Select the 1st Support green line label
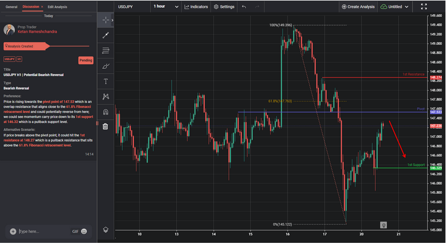This screenshot has width=446, height=244. pyautogui.click(x=416, y=165)
